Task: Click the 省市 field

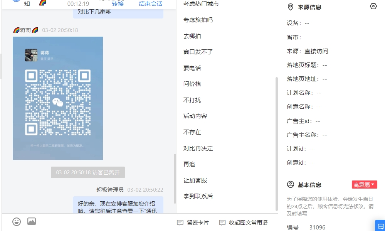Action: pyautogui.click(x=294, y=37)
